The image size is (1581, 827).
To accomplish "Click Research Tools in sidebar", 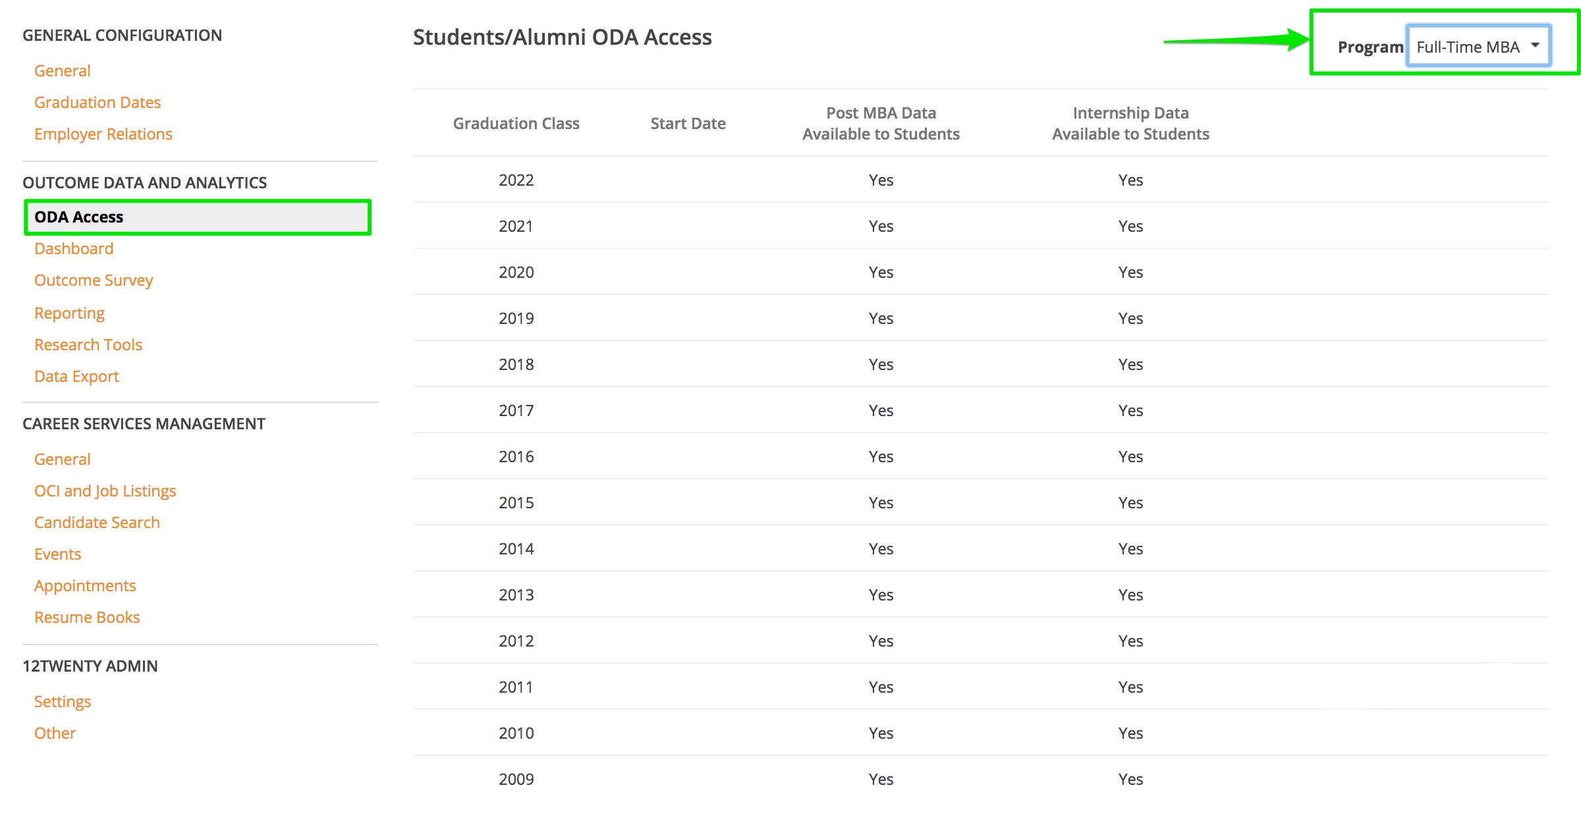I will [x=88, y=345].
